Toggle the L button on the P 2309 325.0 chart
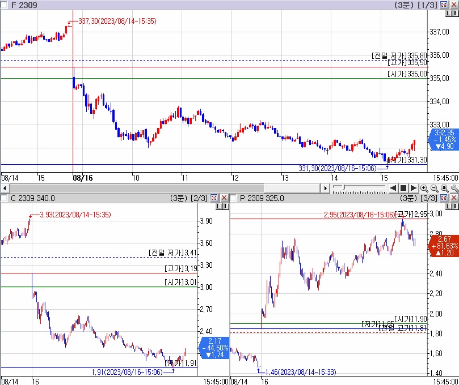This screenshot has height=385, width=459. tap(448, 207)
